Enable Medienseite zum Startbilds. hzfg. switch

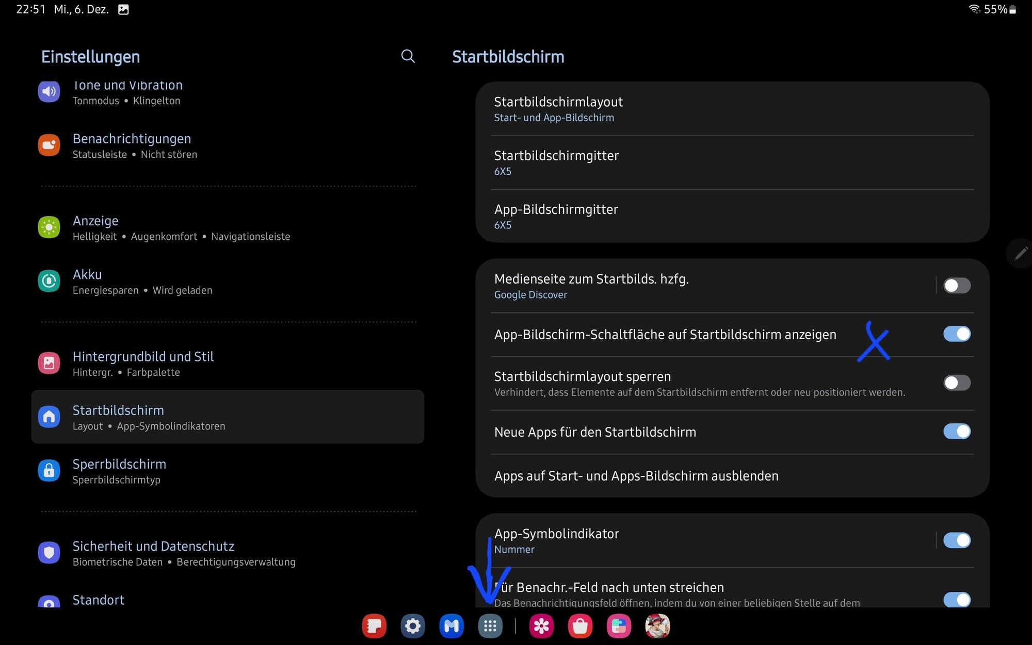click(x=956, y=286)
